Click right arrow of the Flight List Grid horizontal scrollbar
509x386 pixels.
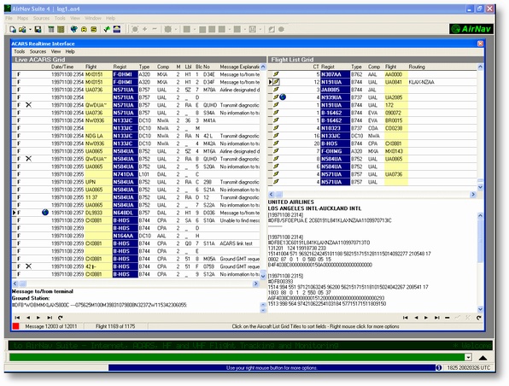point(473,195)
